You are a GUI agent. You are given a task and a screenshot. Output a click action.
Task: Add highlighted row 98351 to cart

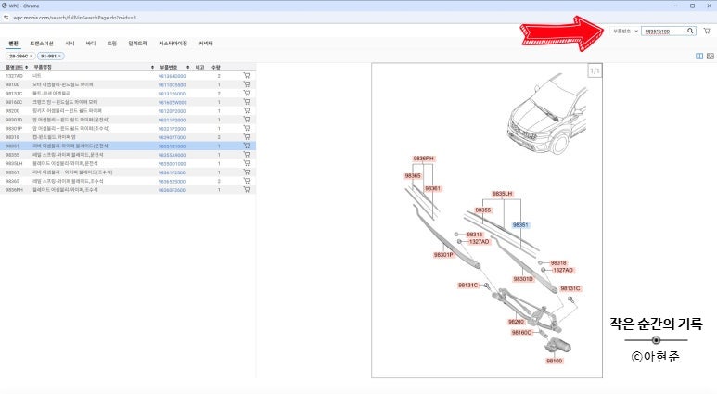point(247,146)
